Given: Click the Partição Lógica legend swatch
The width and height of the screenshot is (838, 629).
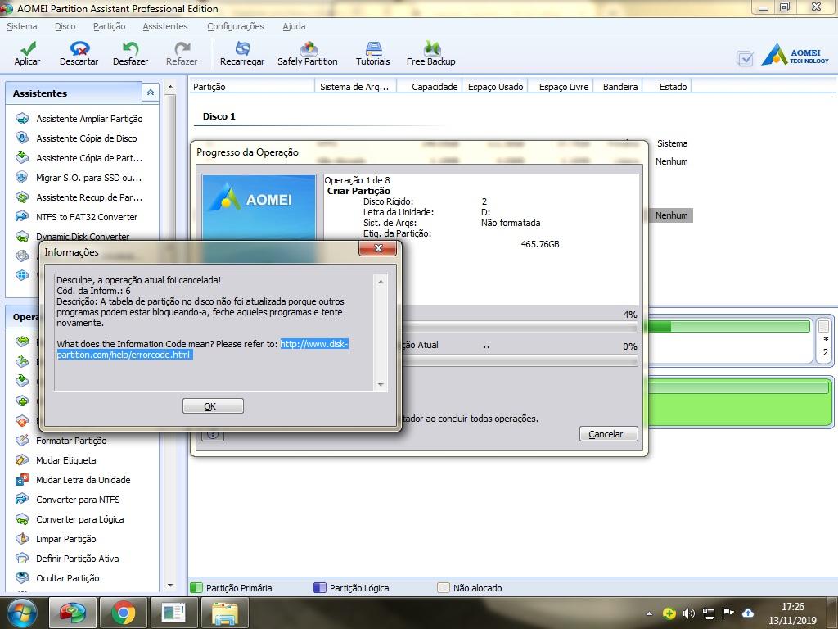Looking at the screenshot, I should point(320,588).
